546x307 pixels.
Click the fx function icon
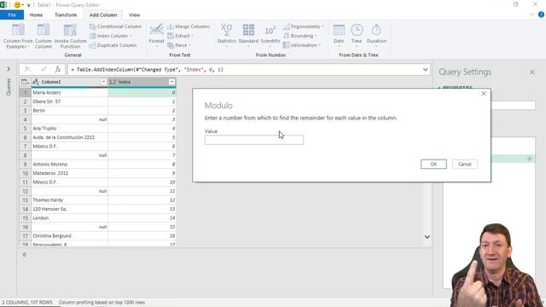[57, 70]
